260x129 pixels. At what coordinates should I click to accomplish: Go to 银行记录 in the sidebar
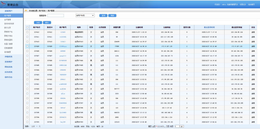[x=7, y=28]
